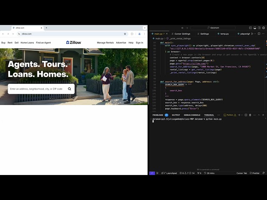
Task: Click the purple remote window indicator
Action: point(152,173)
